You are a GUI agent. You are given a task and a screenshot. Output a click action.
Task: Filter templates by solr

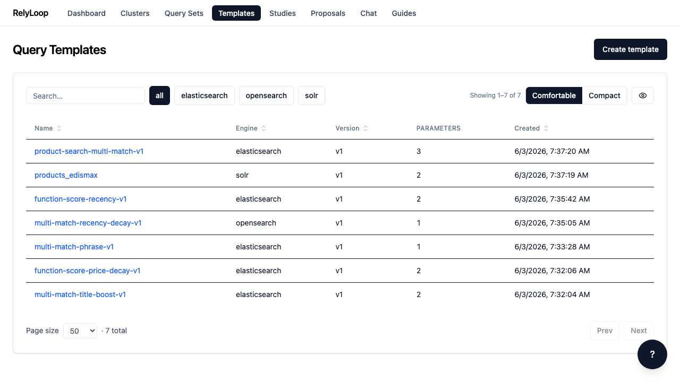[x=311, y=95]
